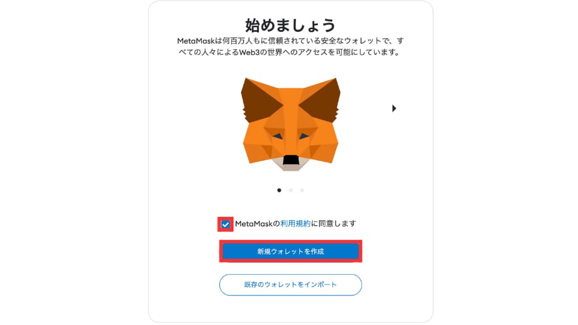Open the 利用規約 terms link

coord(295,224)
